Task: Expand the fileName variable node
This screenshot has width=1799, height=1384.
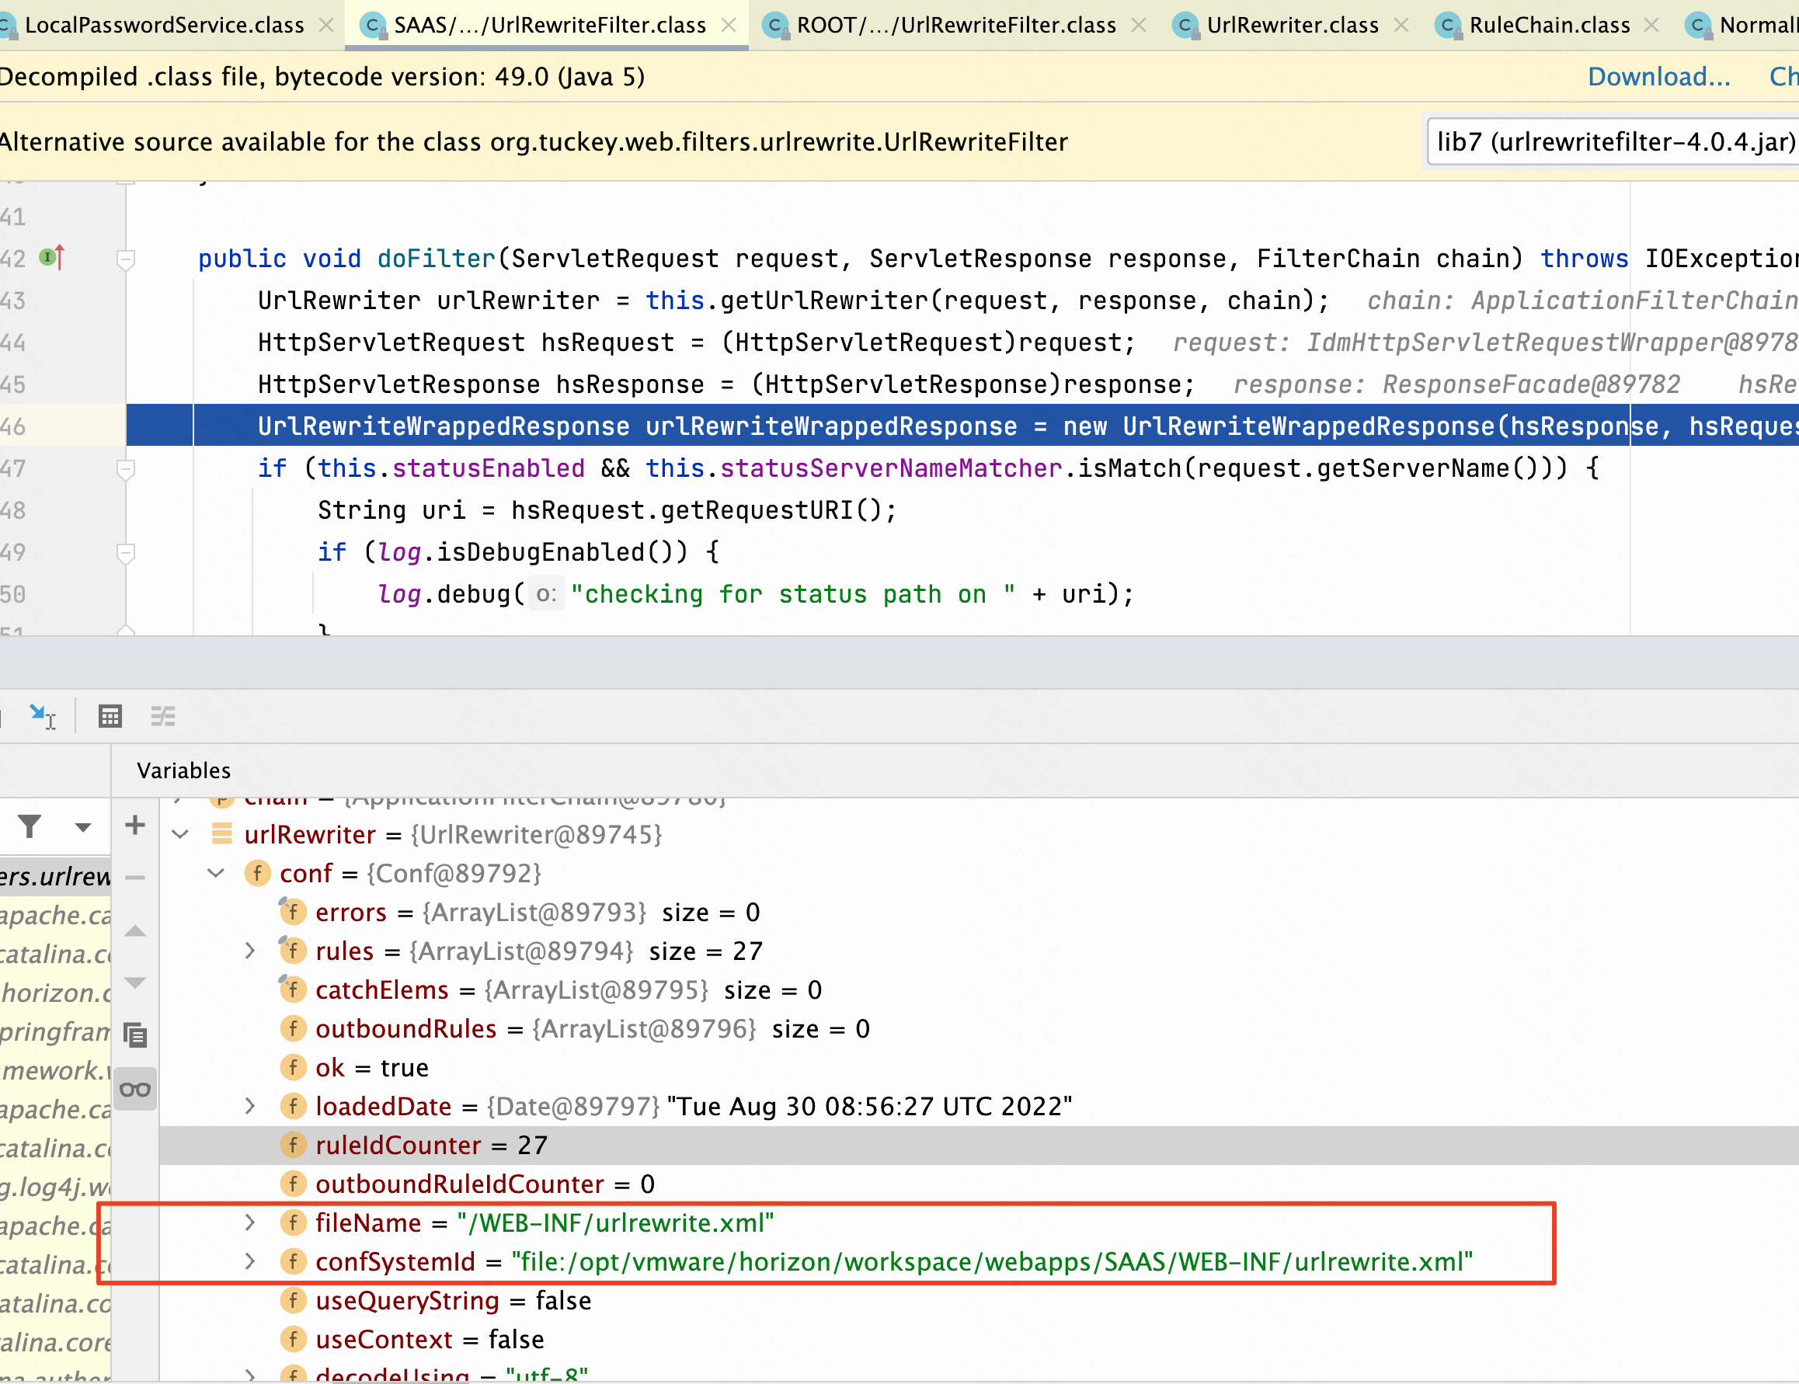Action: coord(250,1222)
